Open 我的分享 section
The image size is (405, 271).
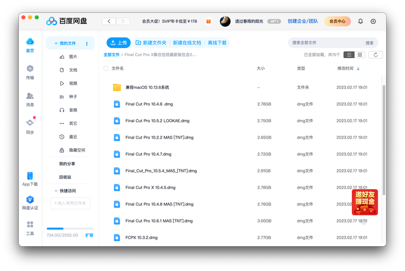[67, 164]
